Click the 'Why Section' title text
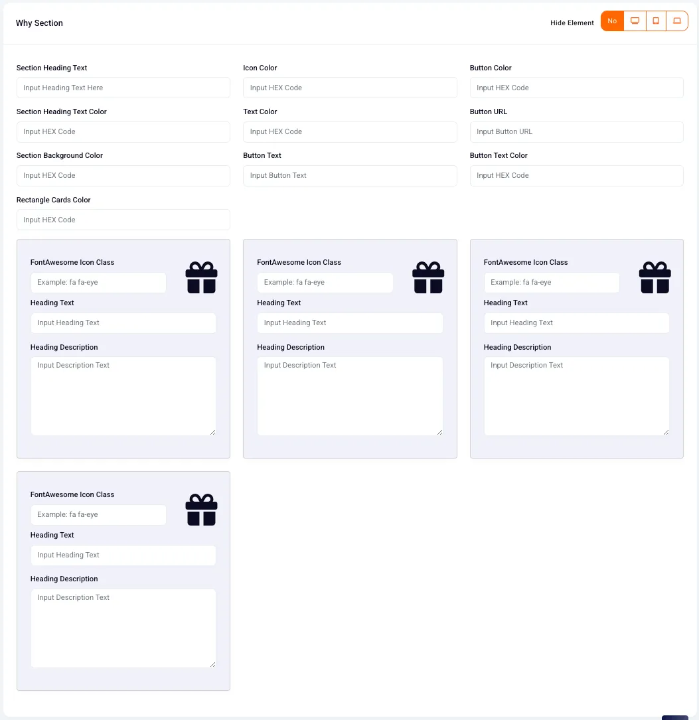Image resolution: width=699 pixels, height=720 pixels. [39, 23]
